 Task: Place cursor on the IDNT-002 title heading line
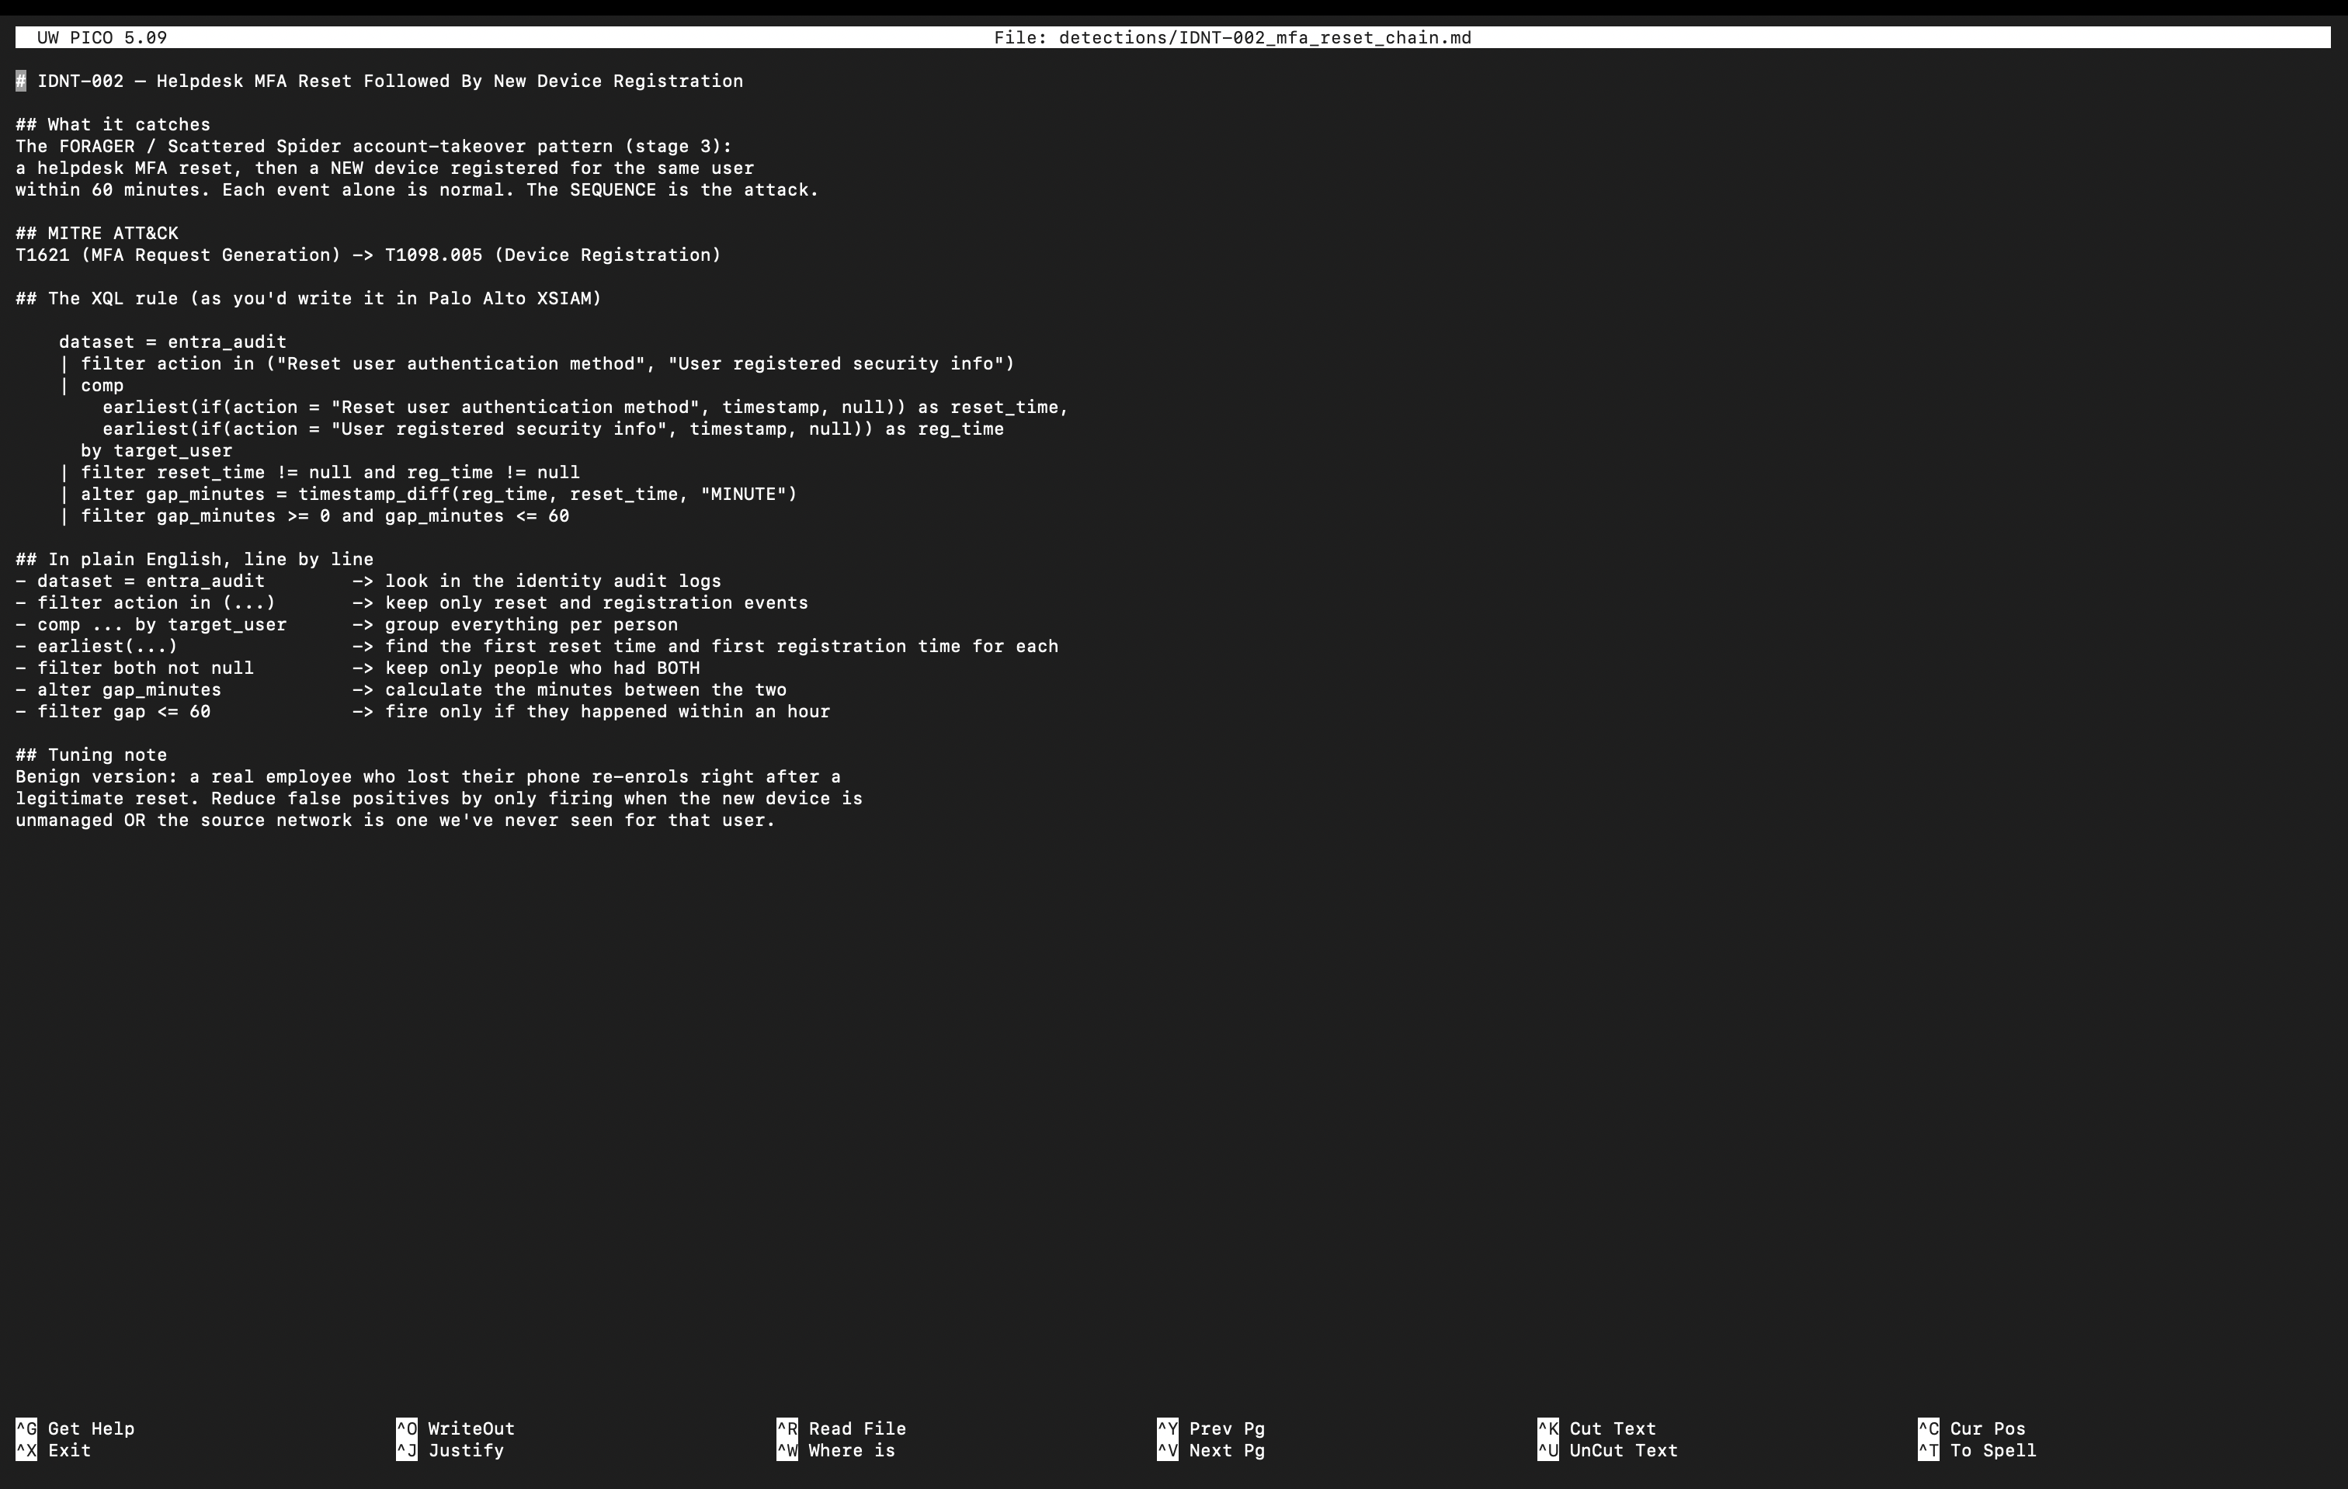[x=380, y=81]
